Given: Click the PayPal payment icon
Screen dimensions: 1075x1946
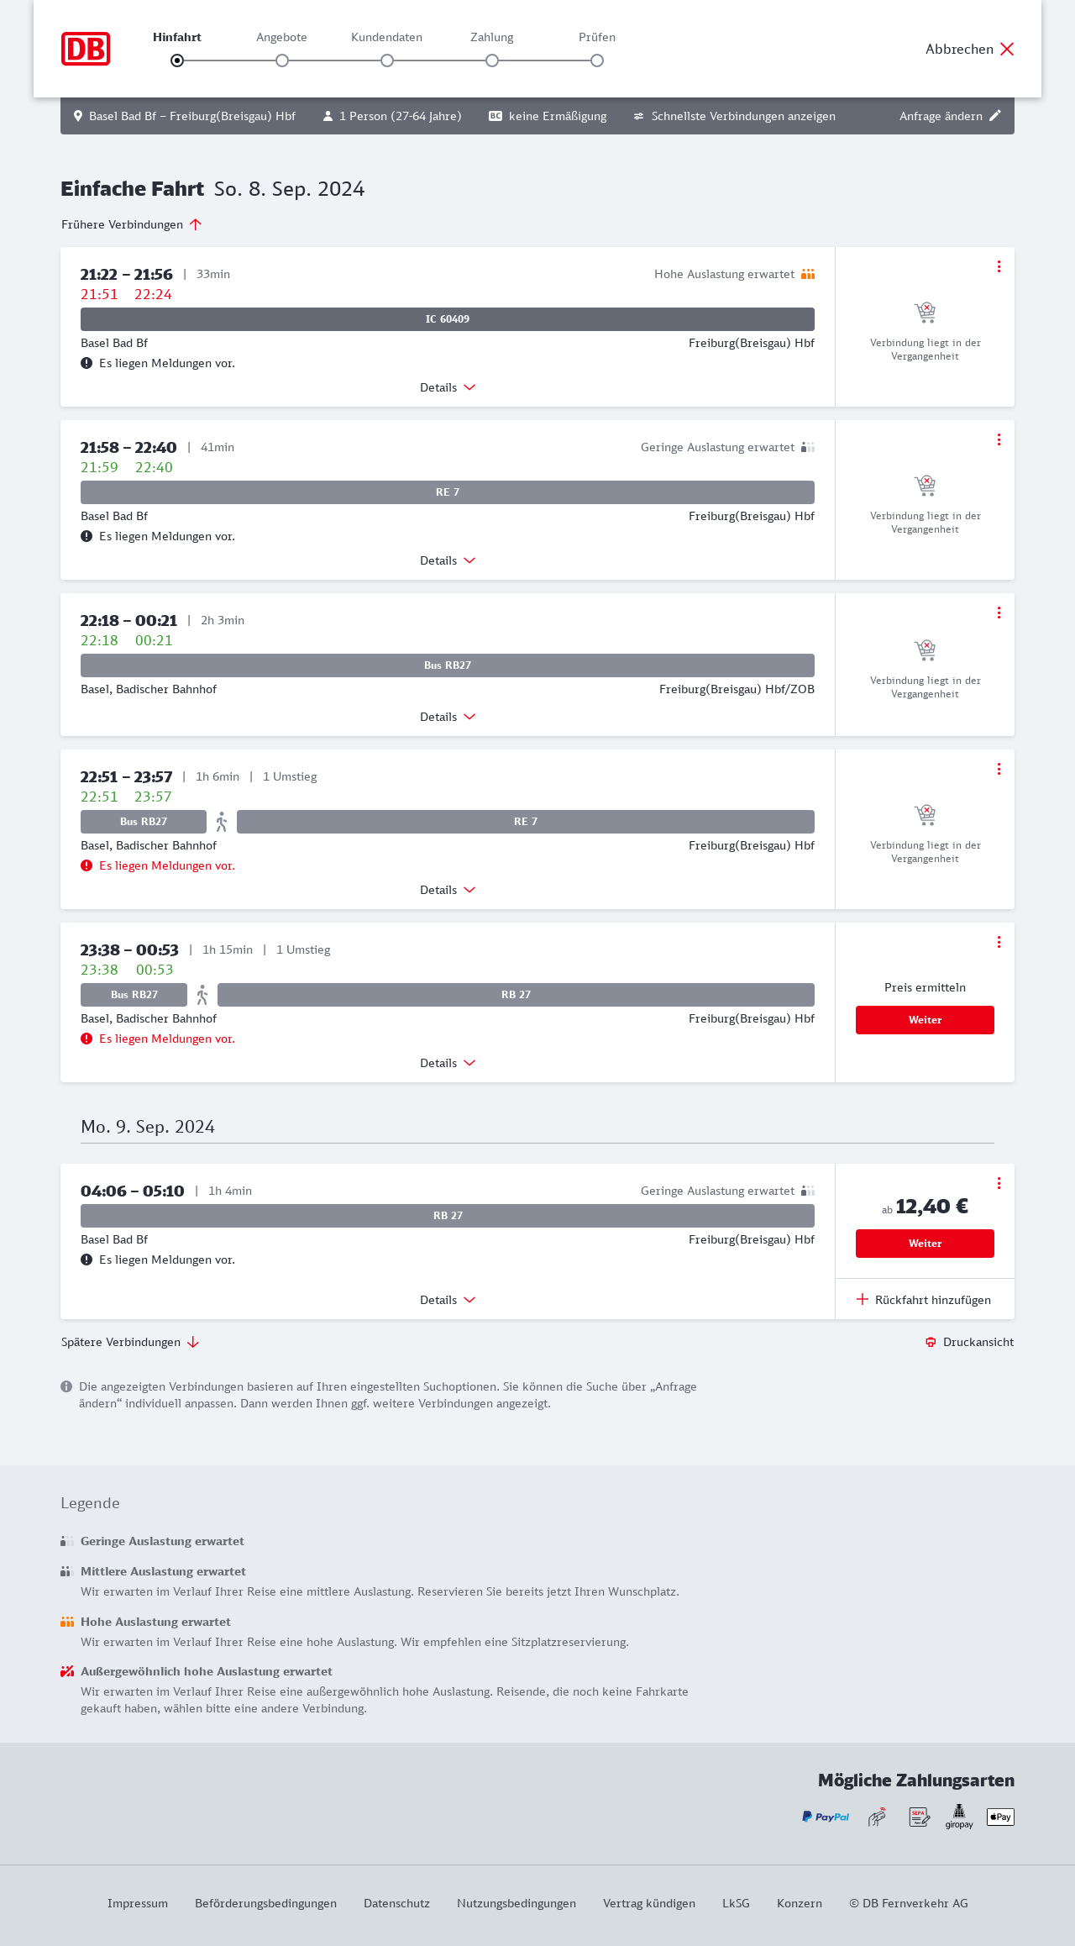Looking at the screenshot, I should click(826, 1817).
